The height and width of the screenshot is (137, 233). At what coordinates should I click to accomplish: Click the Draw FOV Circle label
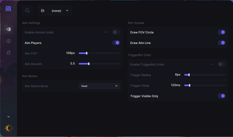tap(142, 32)
